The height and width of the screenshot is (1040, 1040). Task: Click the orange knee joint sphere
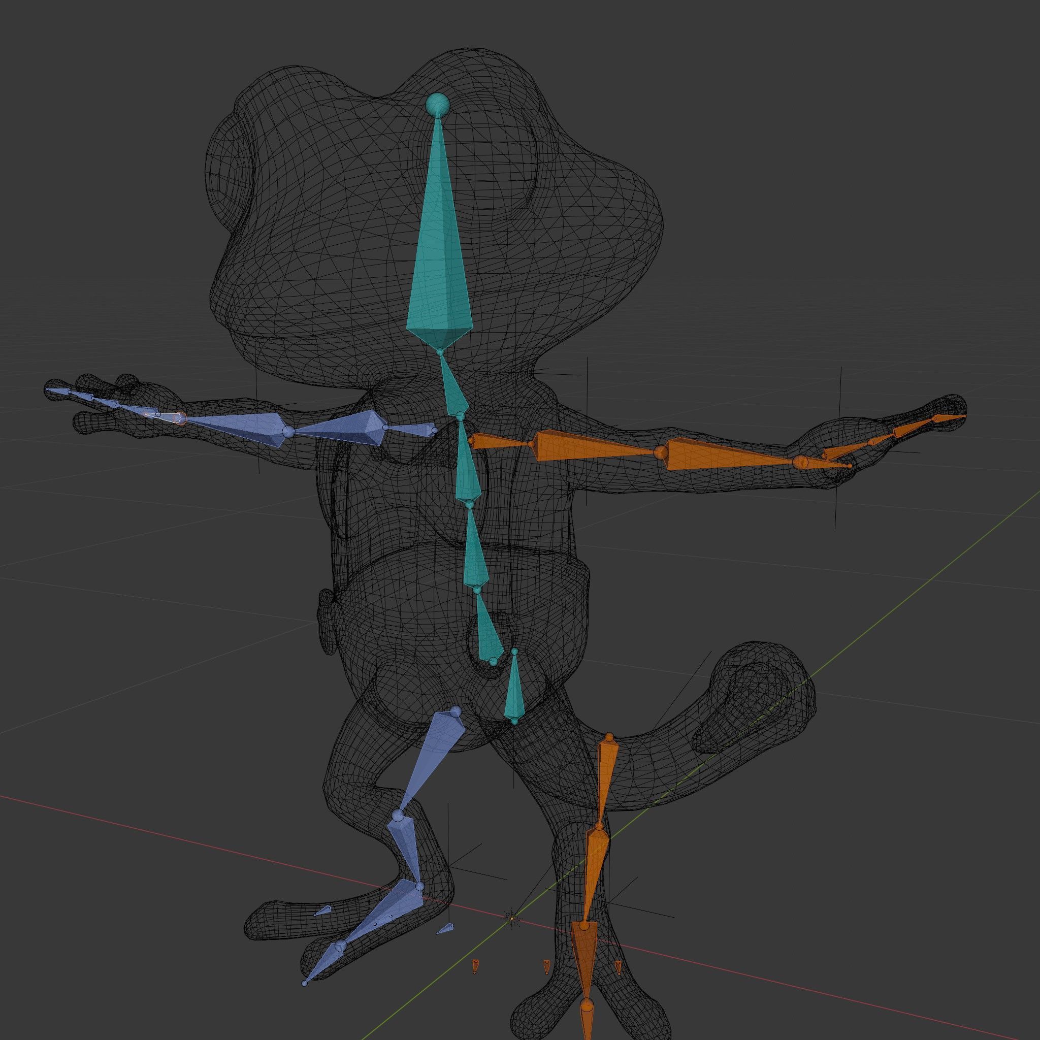tap(599, 825)
